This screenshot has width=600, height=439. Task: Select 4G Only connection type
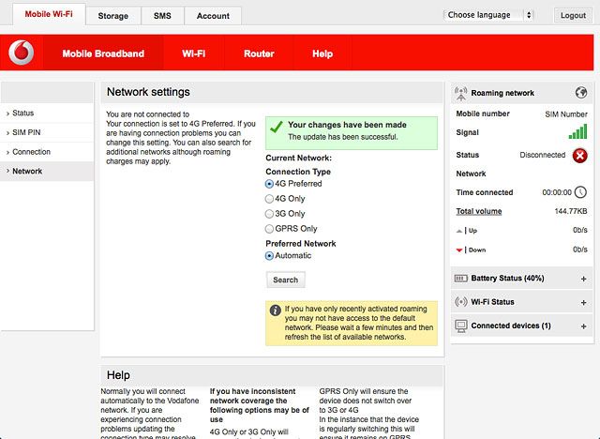tap(269, 199)
